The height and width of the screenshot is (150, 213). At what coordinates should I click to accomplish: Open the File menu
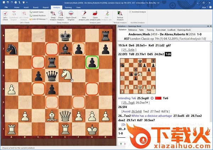click(x=6, y=7)
